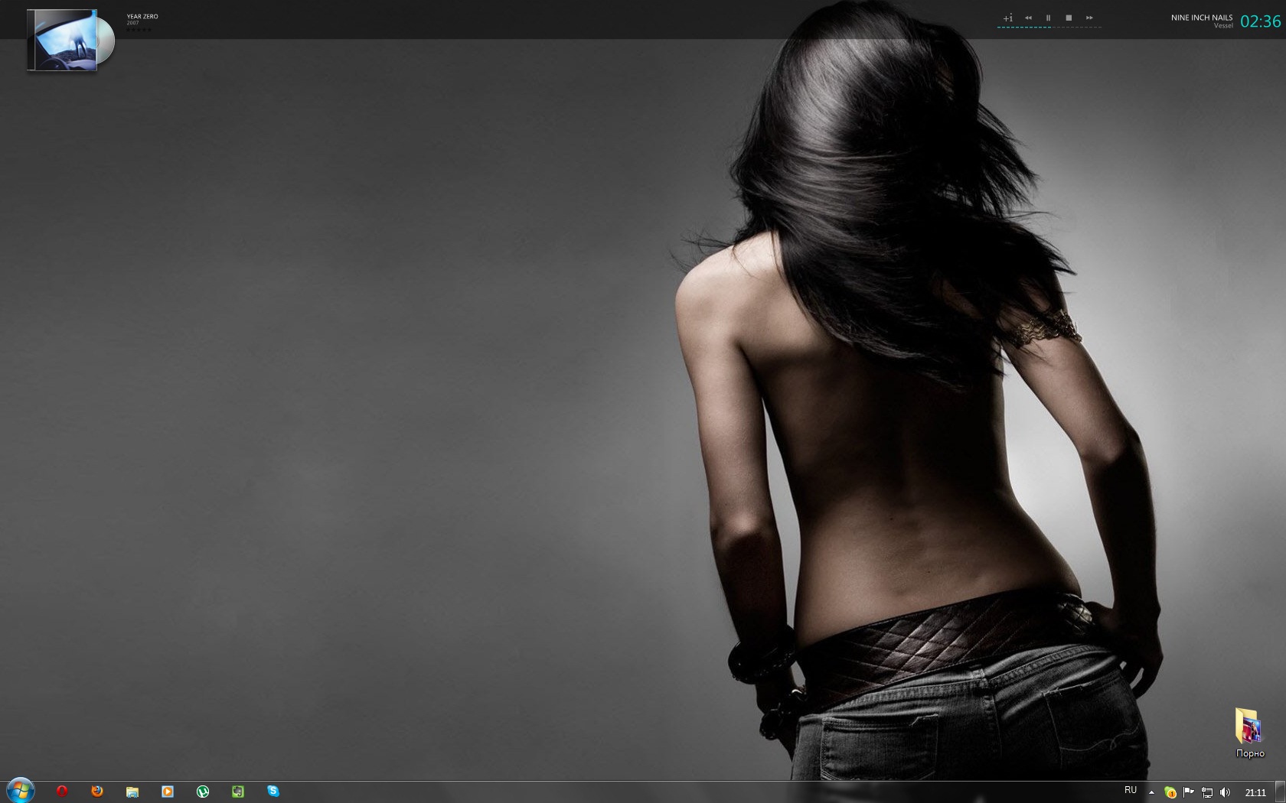
Task: Open the Action Center flag icon
Action: click(1189, 792)
